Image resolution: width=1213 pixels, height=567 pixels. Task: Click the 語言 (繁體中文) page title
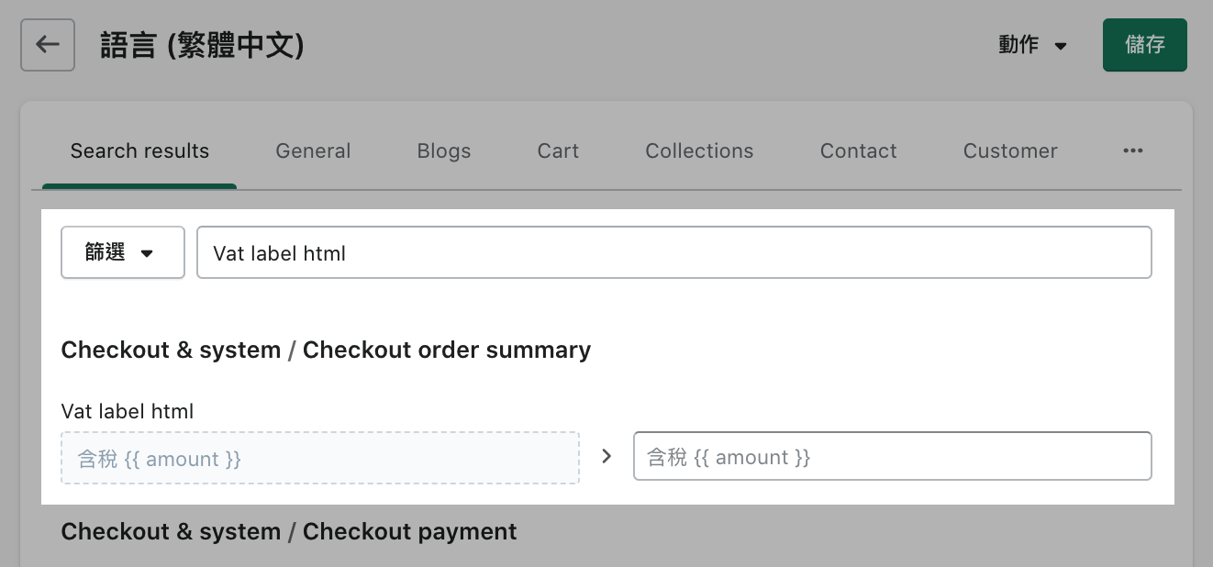point(202,45)
